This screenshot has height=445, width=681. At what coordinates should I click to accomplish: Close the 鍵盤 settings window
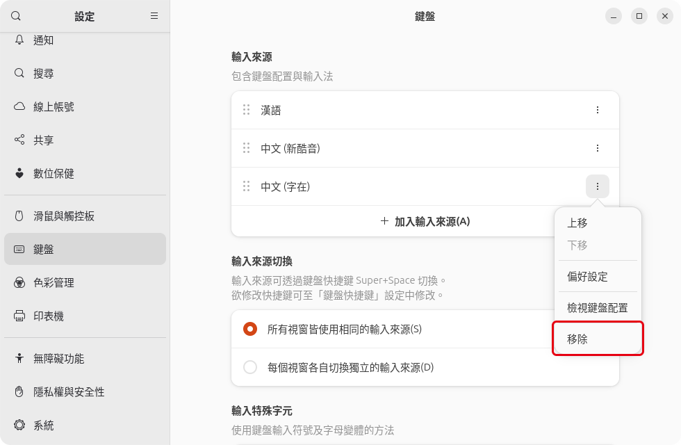[x=665, y=17]
